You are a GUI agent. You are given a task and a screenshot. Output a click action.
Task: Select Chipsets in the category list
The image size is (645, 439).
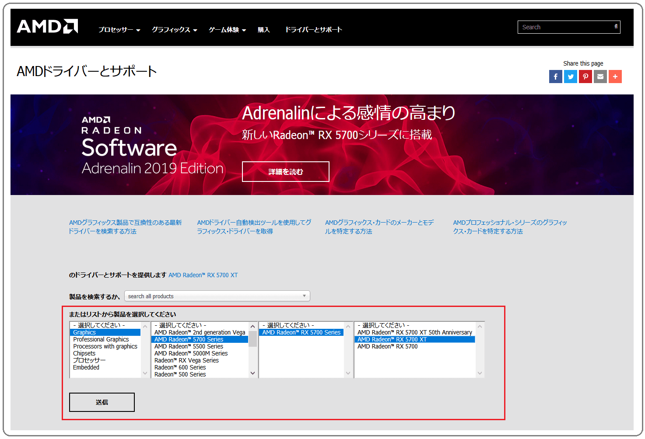click(x=105, y=353)
